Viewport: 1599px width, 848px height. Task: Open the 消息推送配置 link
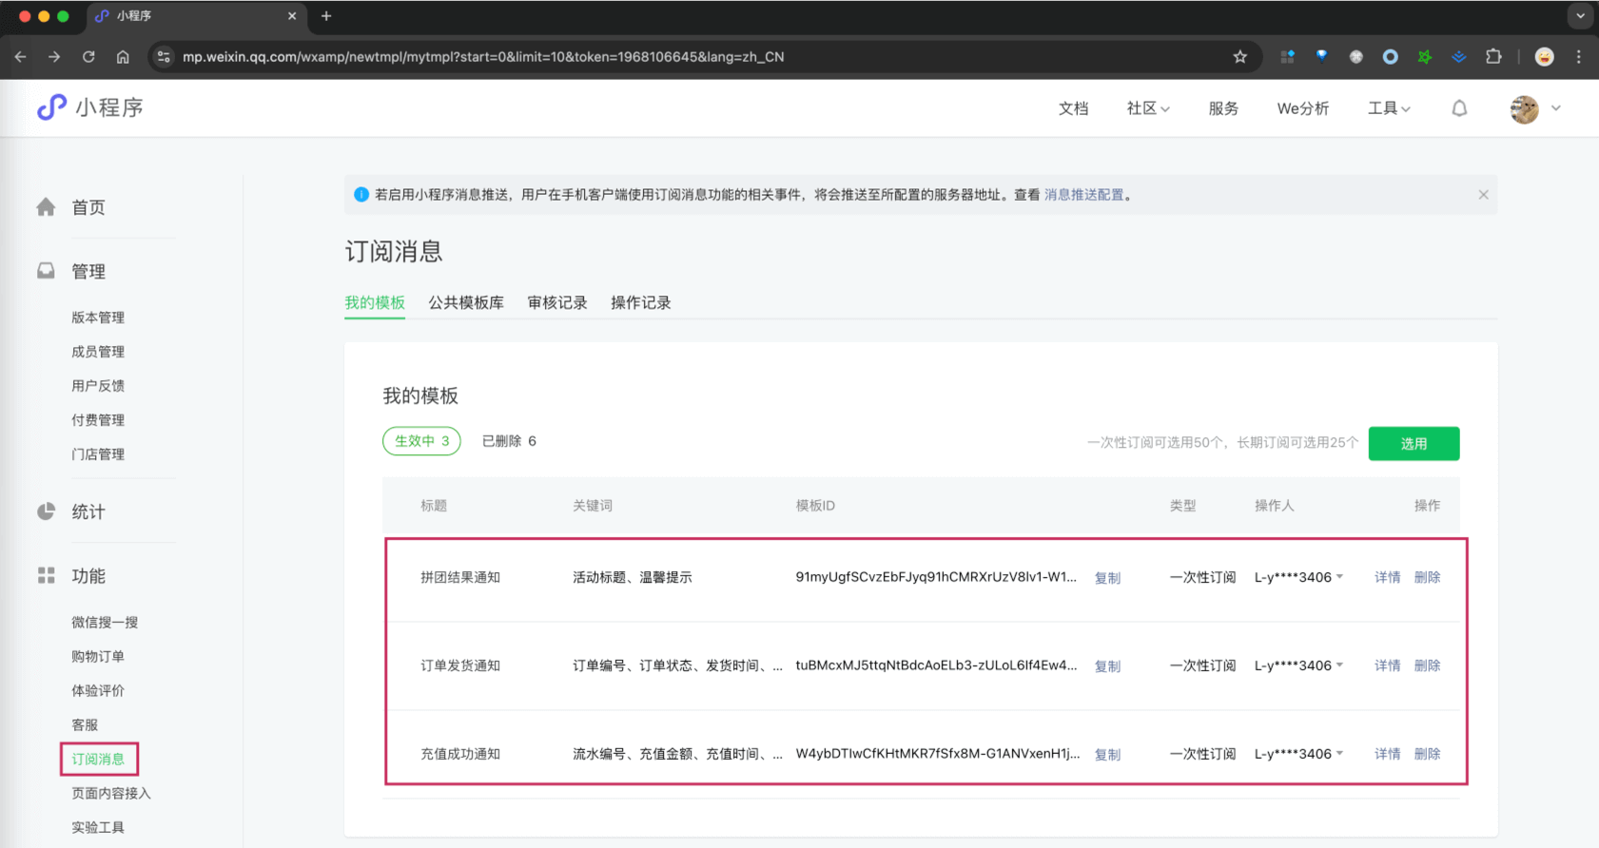click(1083, 195)
